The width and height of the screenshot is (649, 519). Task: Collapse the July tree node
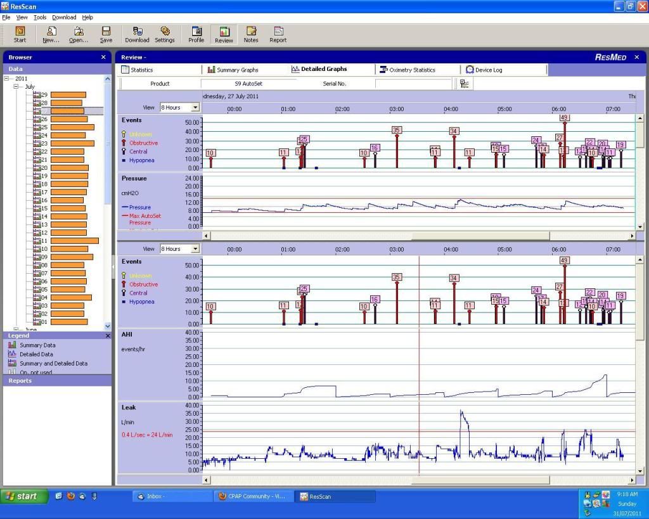[x=16, y=87]
